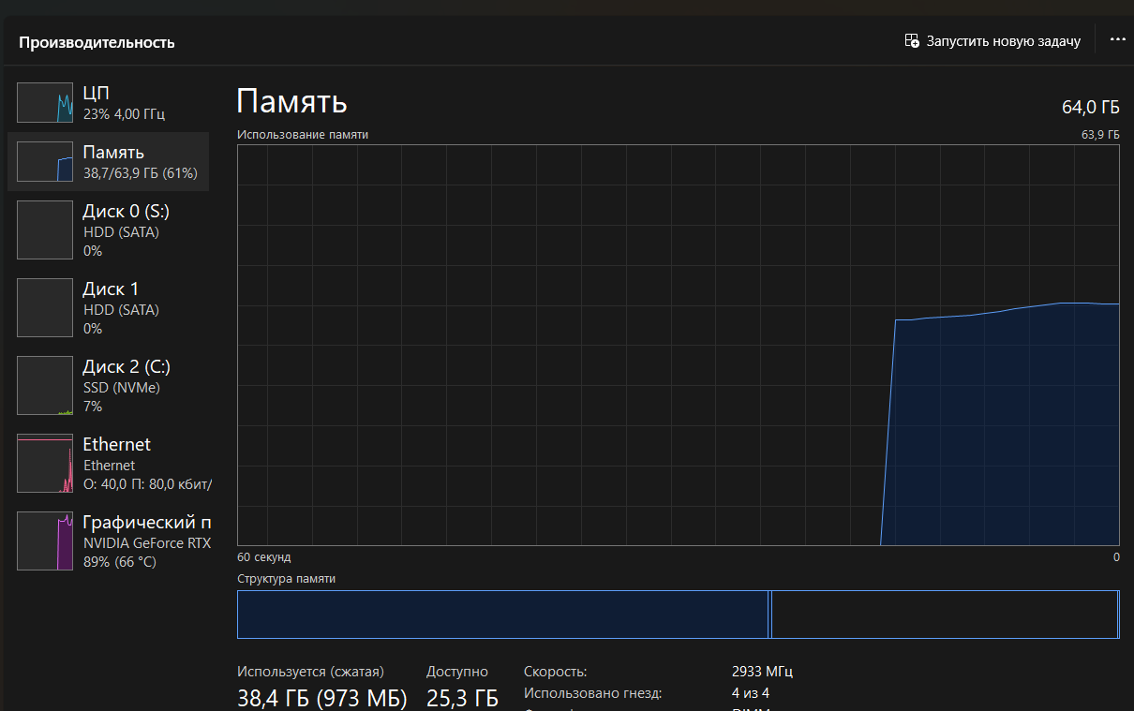Select the Диск 1 graph thumbnail
The image size is (1134, 711).
[x=45, y=307]
